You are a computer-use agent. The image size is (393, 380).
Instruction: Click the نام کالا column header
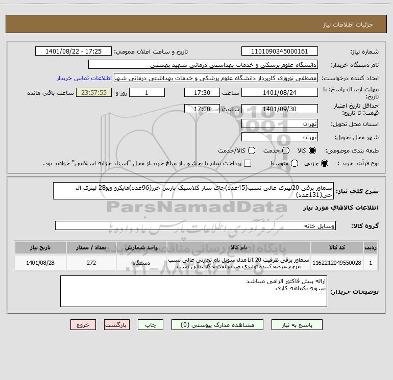click(239, 247)
